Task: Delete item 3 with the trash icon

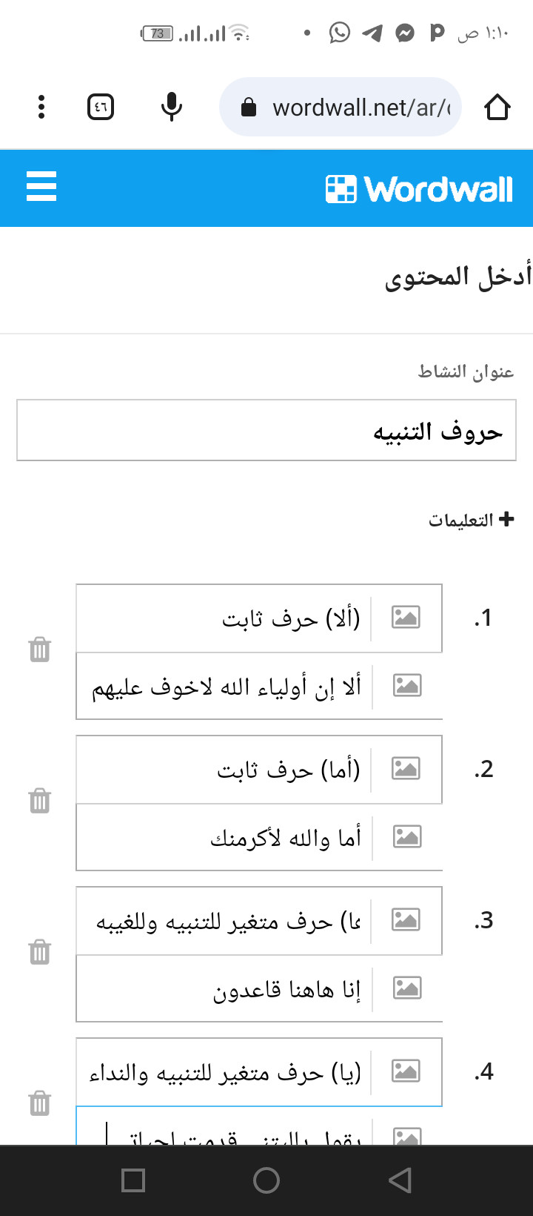Action: pos(39,952)
